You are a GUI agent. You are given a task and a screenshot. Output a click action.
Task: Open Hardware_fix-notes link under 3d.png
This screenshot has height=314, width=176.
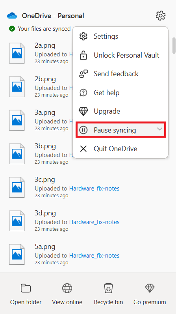coord(94,222)
